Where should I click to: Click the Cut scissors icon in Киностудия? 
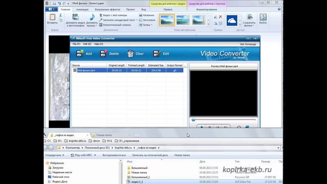(x=61, y=15)
